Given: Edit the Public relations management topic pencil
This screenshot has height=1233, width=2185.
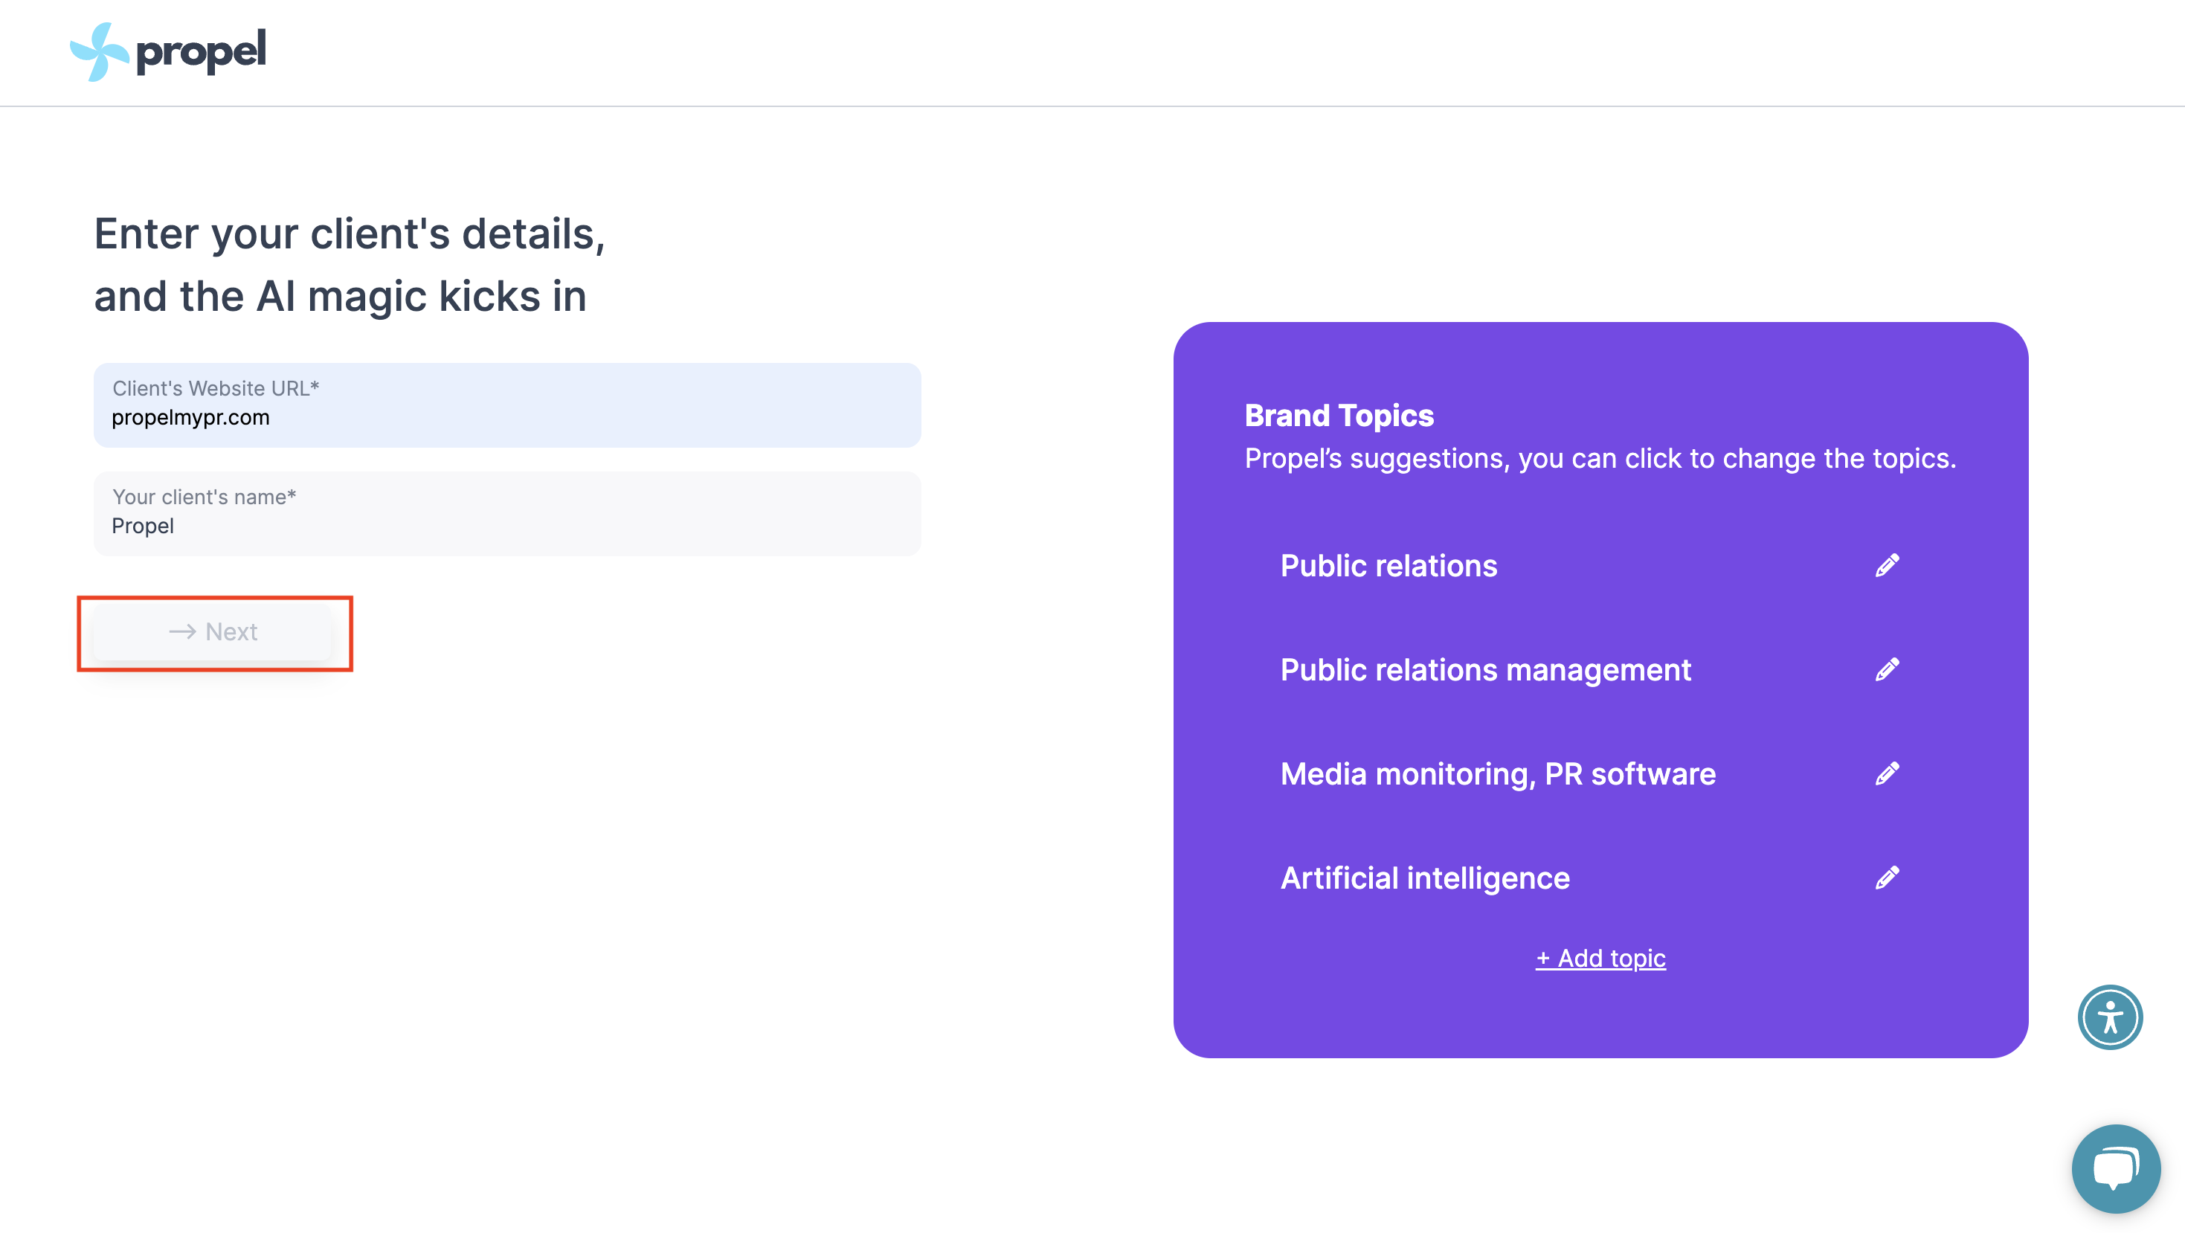Looking at the screenshot, I should pos(1887,670).
